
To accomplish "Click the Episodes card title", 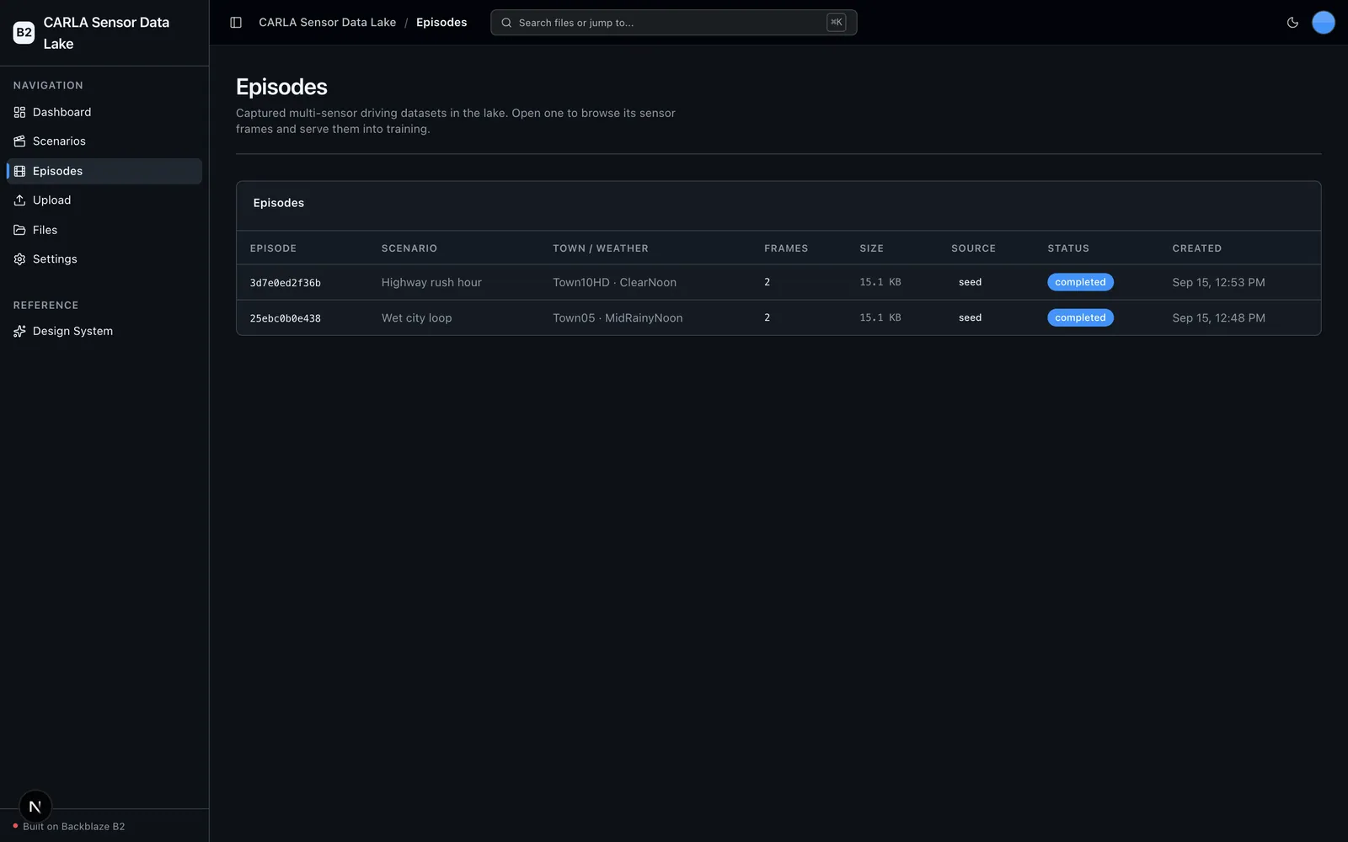I will click(279, 203).
